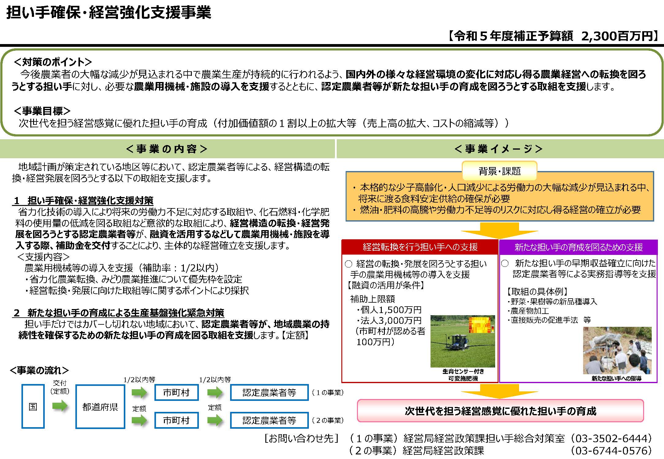The image size is (664, 459).
Task: Click the red header 経営転換を行う担い手への支援
Action: [x=420, y=247]
